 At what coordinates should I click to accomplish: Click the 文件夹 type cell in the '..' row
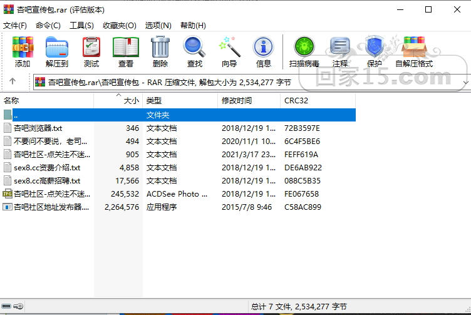pos(158,115)
